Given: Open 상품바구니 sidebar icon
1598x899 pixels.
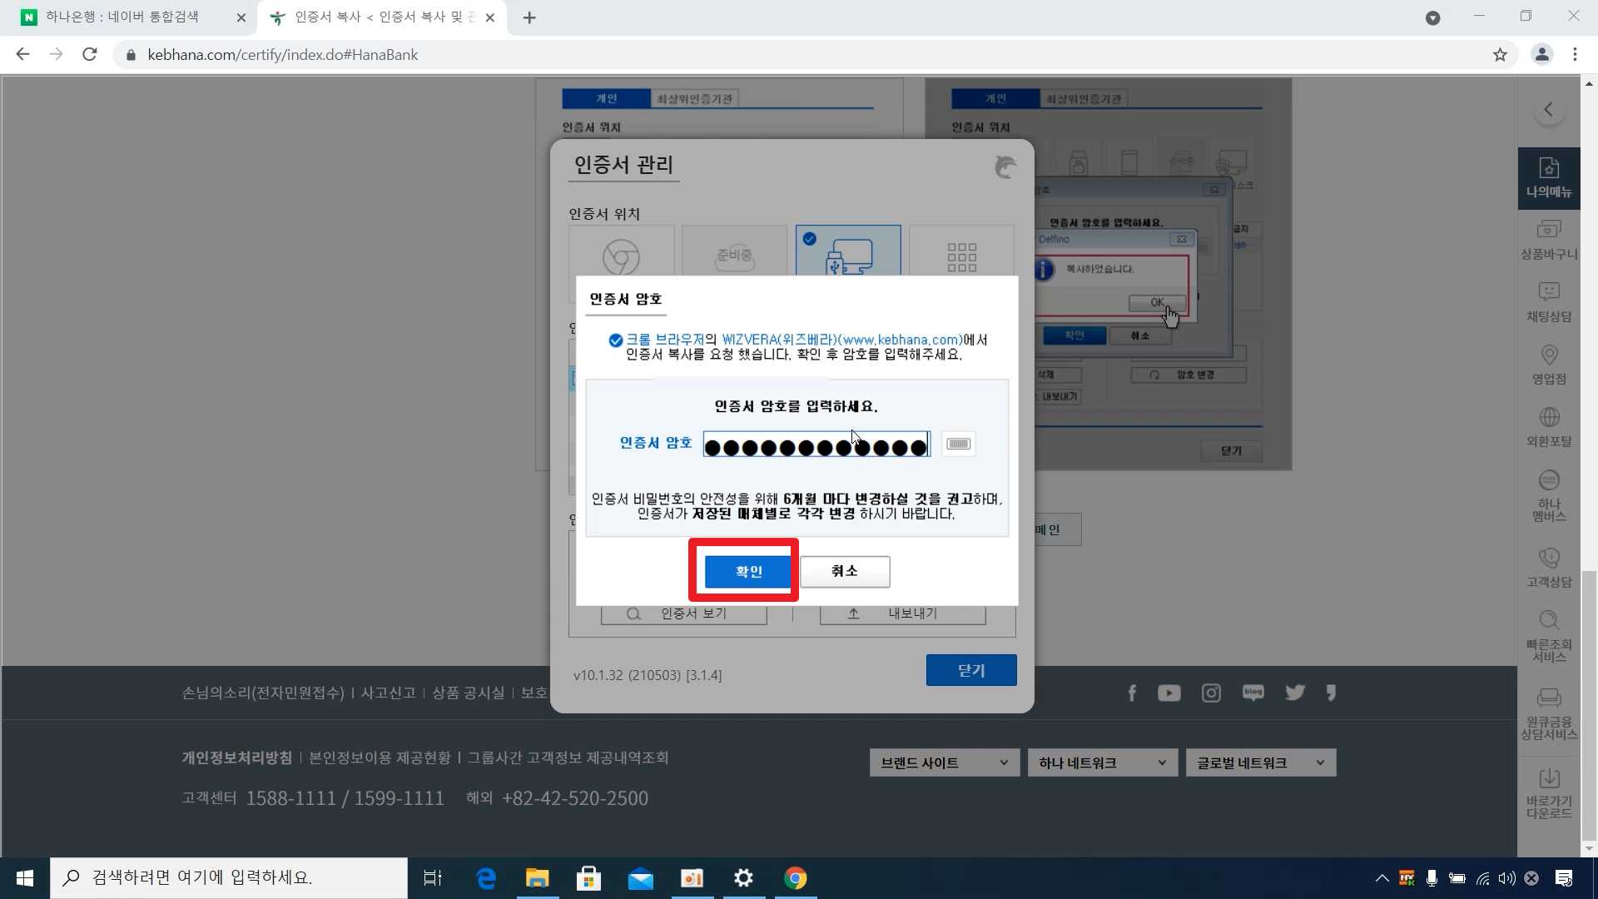Looking at the screenshot, I should (1548, 240).
